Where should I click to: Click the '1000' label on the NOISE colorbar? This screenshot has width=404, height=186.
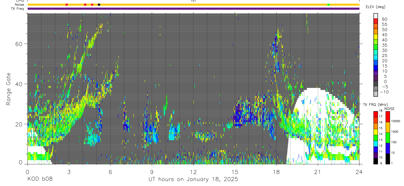click(395, 132)
